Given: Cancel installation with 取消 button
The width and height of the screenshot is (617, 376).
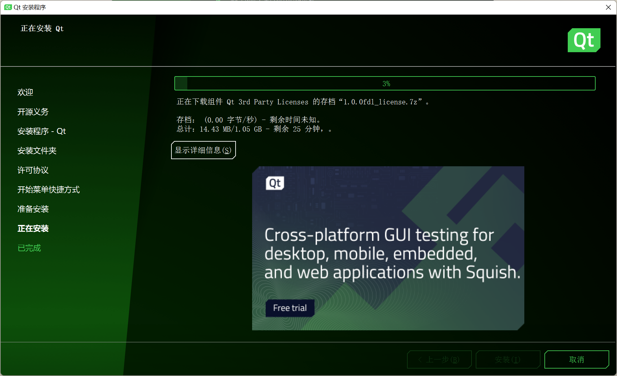Looking at the screenshot, I should (576, 359).
